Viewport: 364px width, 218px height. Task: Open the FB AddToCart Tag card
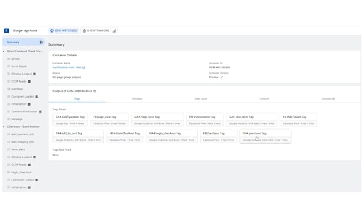tap(298, 120)
